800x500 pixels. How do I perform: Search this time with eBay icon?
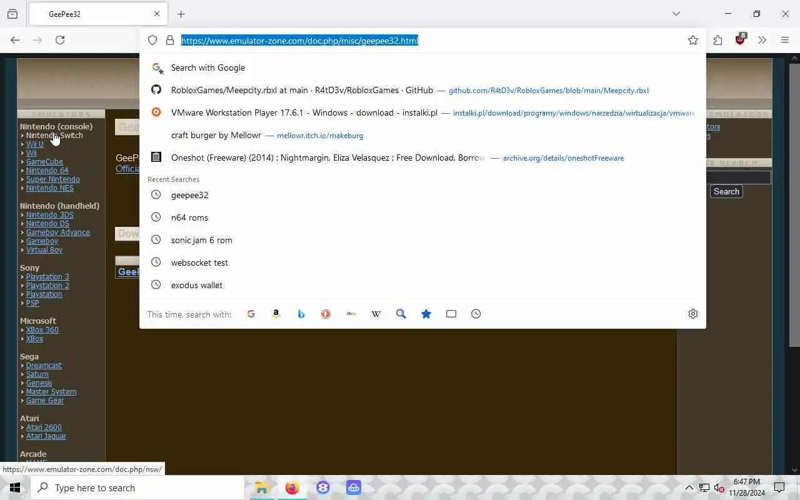tap(351, 314)
